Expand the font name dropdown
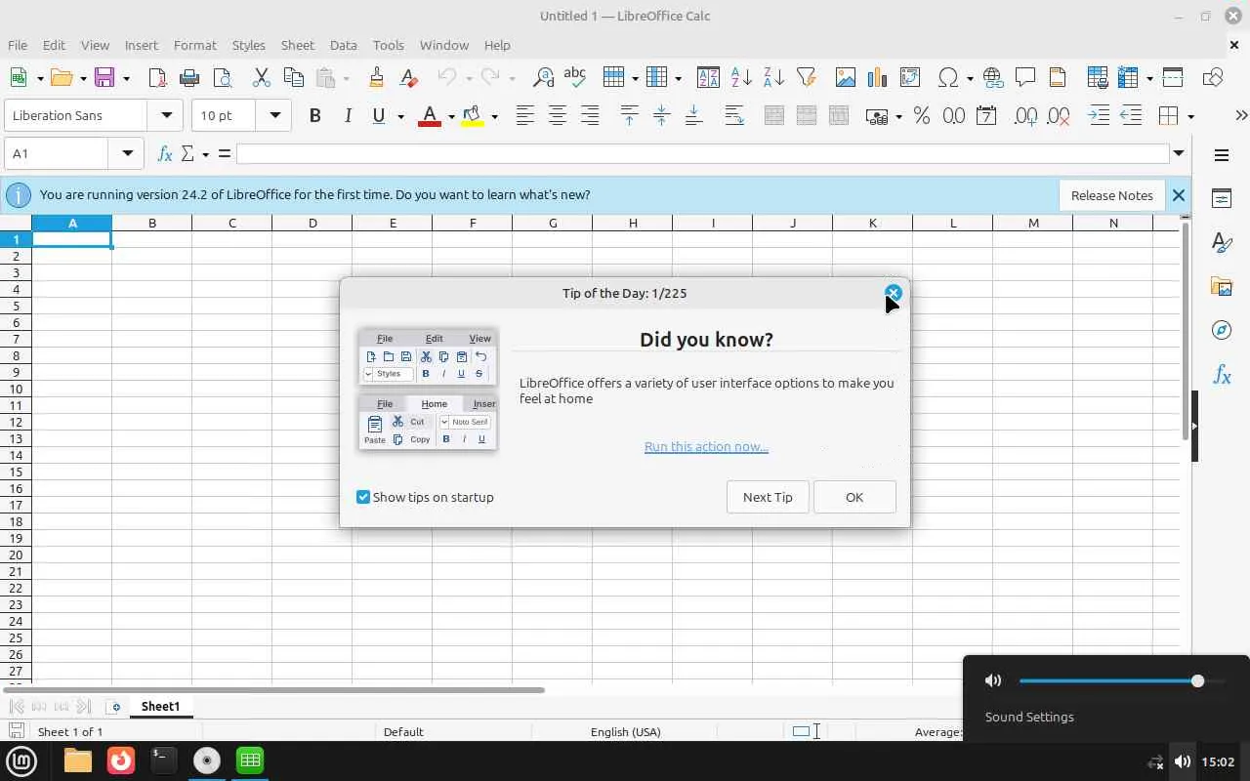The width and height of the screenshot is (1250, 781). click(x=166, y=115)
